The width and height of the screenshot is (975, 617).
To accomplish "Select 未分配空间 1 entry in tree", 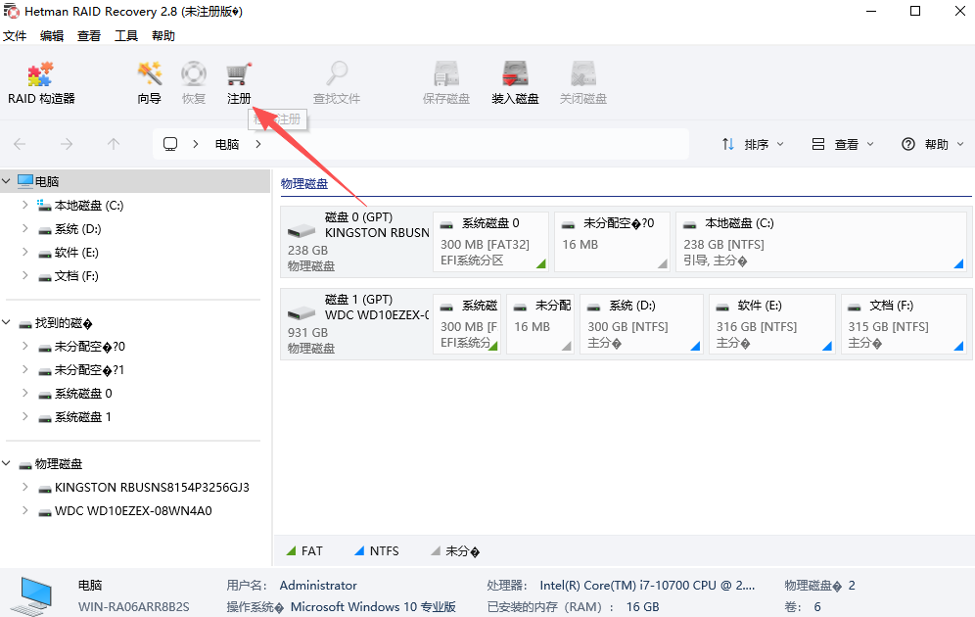I will [89, 370].
